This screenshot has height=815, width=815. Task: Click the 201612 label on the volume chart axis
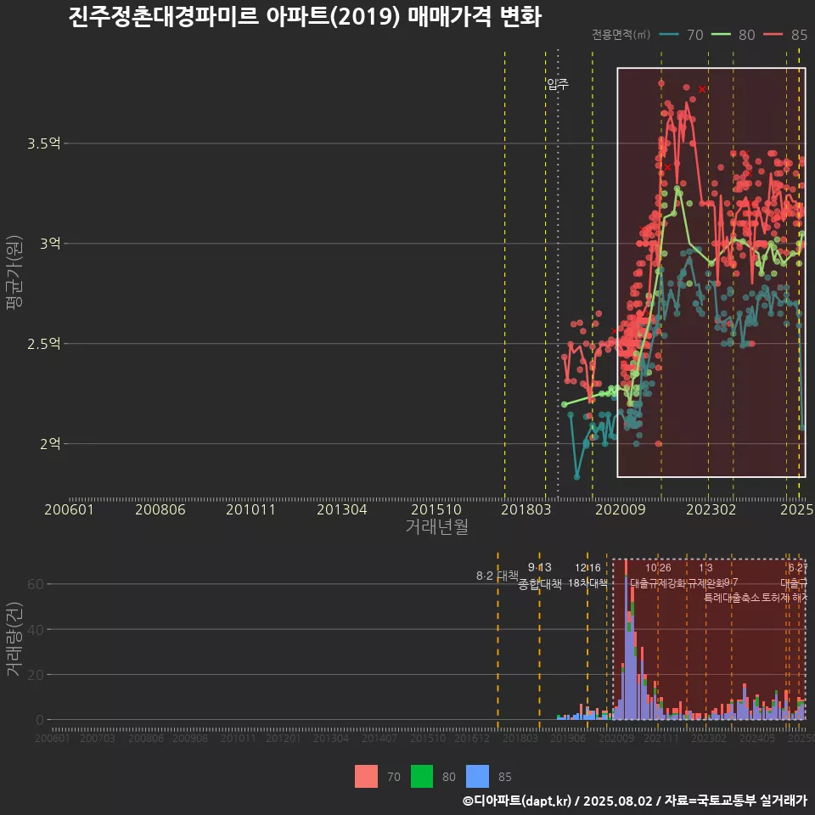click(x=472, y=738)
